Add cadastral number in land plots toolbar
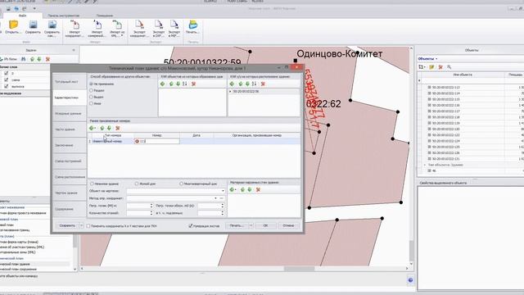 pyautogui.click(x=232, y=84)
